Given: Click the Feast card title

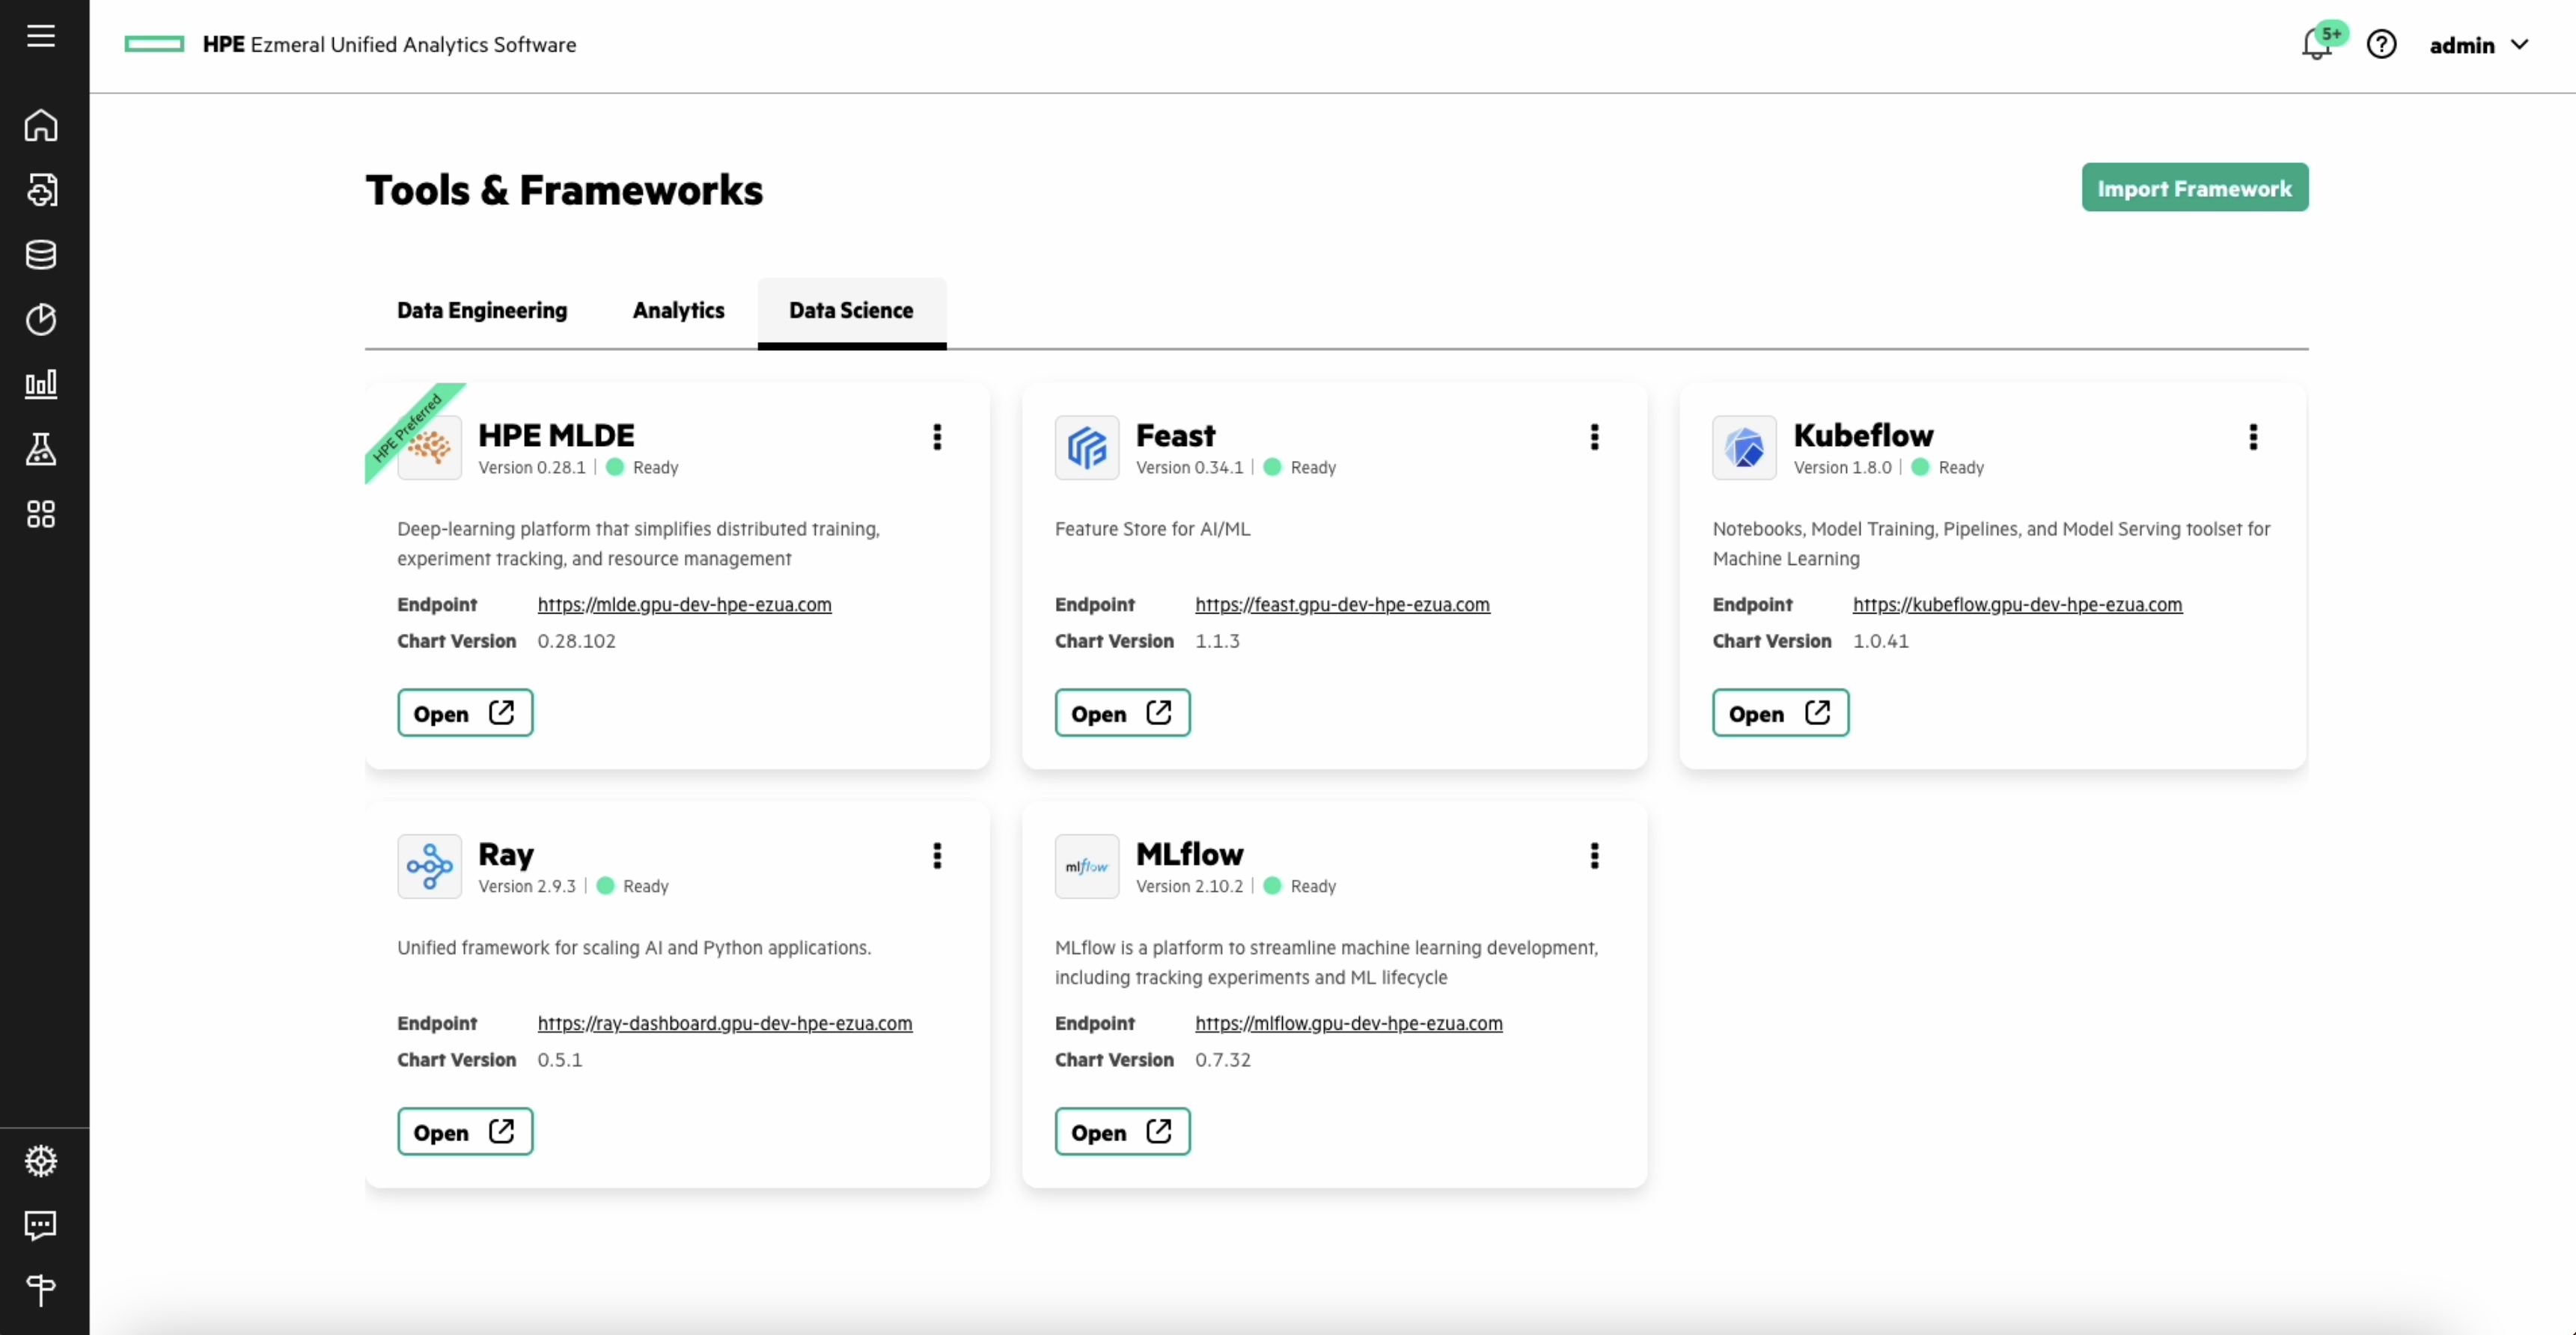Looking at the screenshot, I should 1175,436.
